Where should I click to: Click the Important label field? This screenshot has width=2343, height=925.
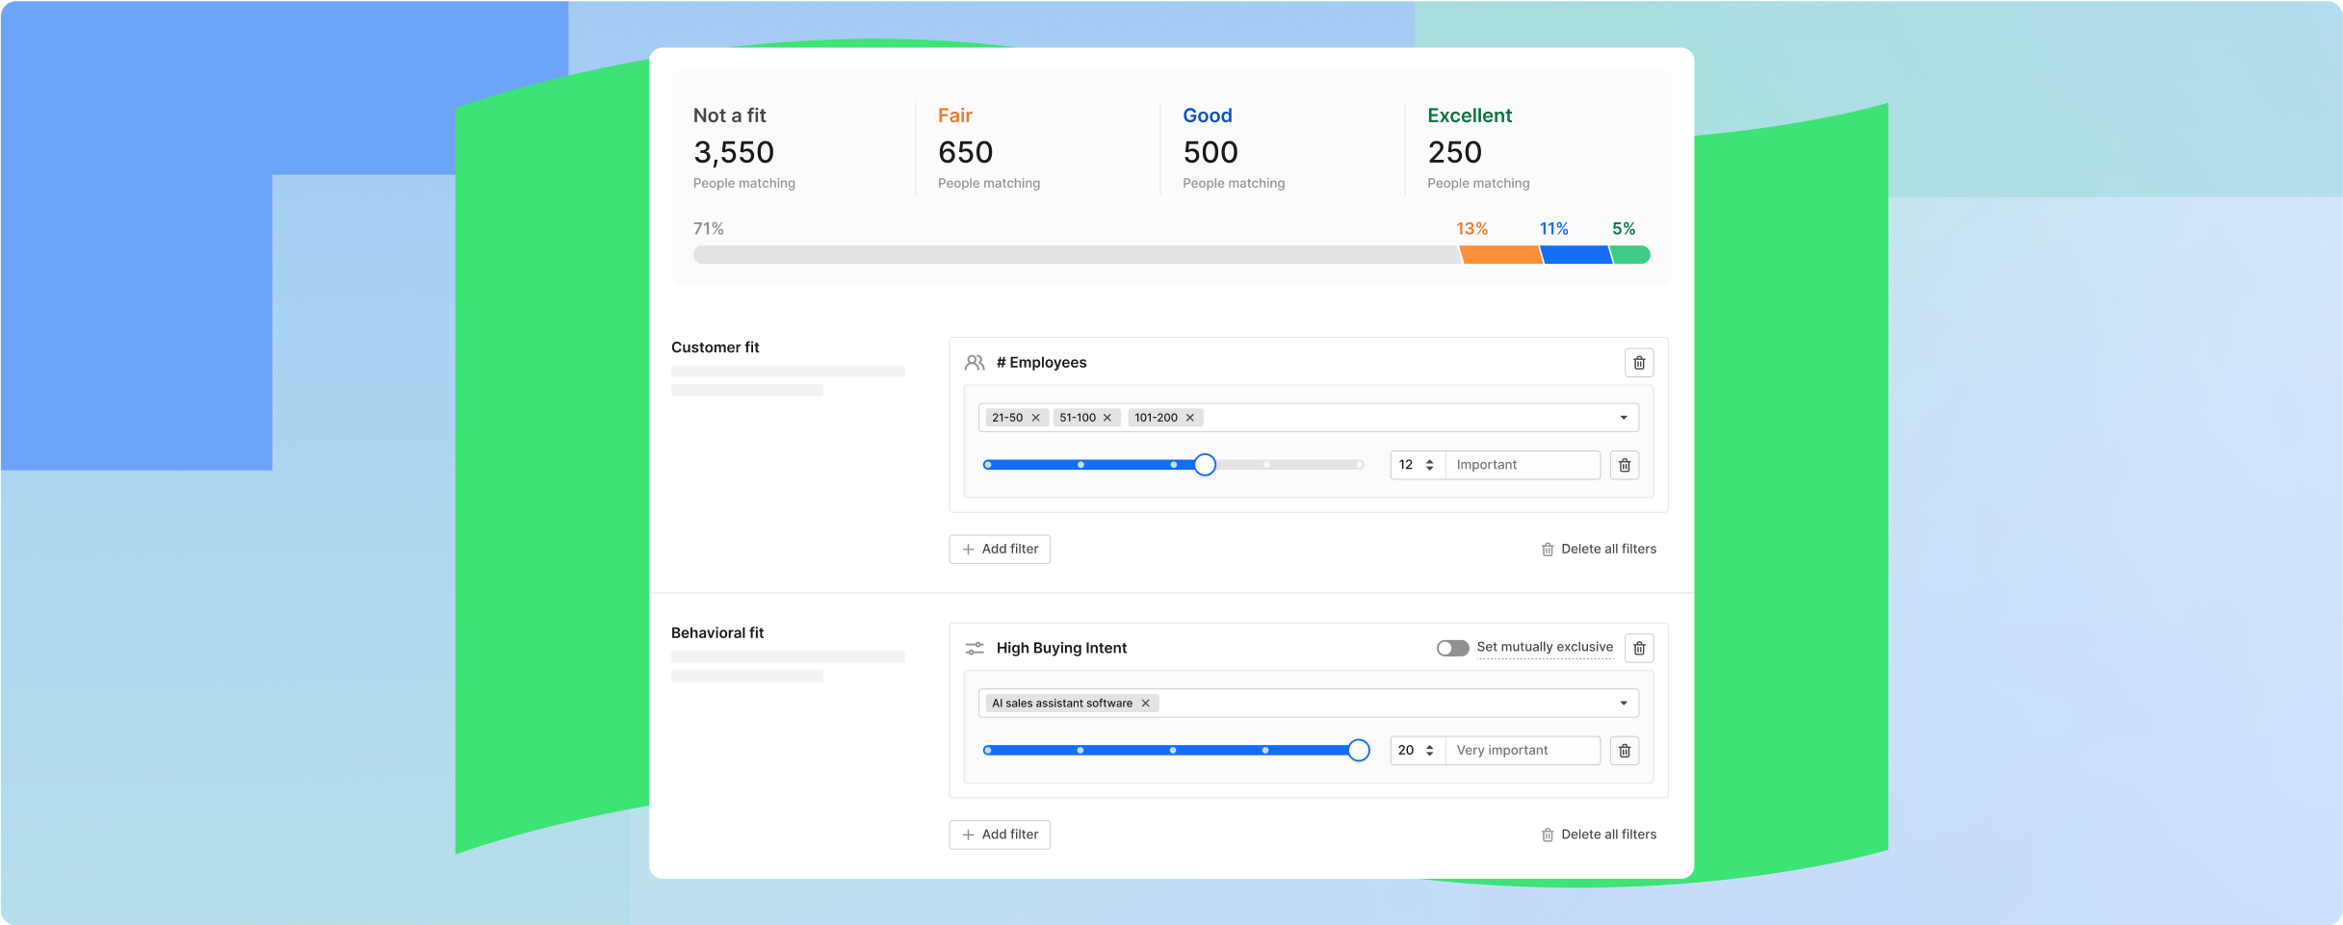point(1522,465)
